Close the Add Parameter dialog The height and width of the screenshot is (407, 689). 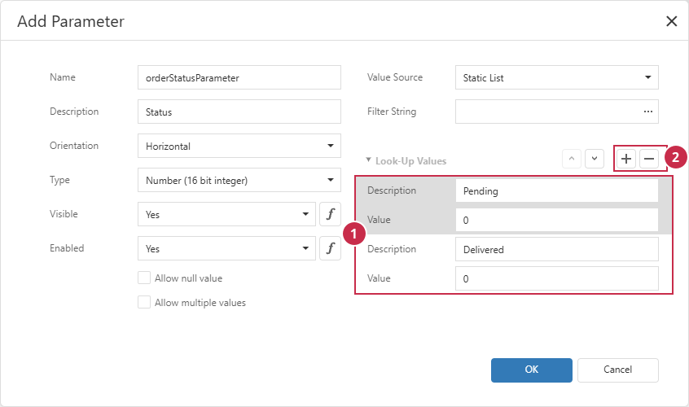coord(671,21)
